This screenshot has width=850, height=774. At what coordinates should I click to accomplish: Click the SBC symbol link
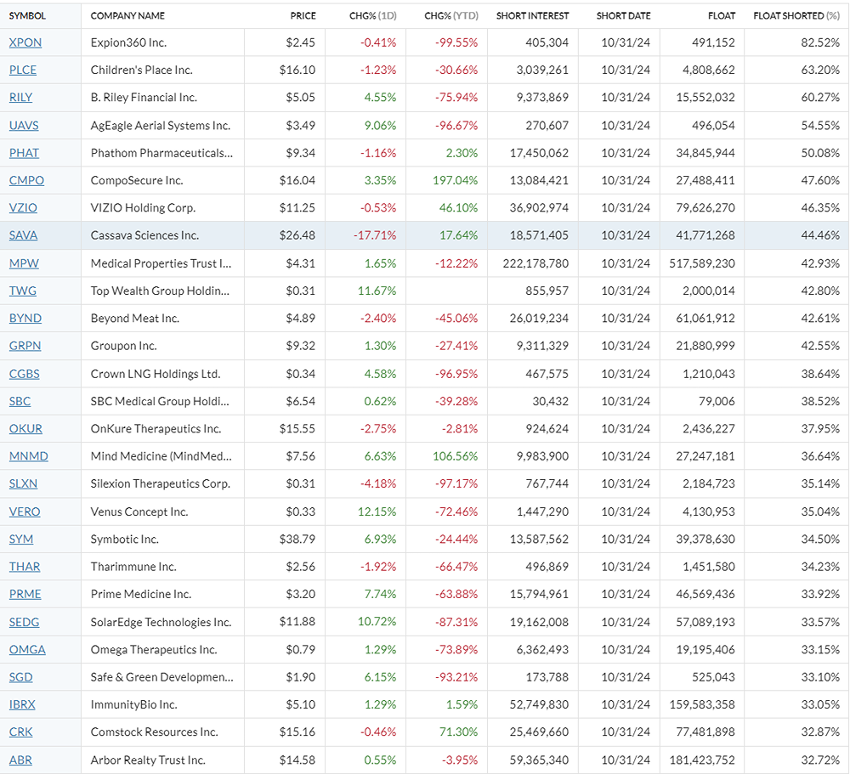[20, 401]
